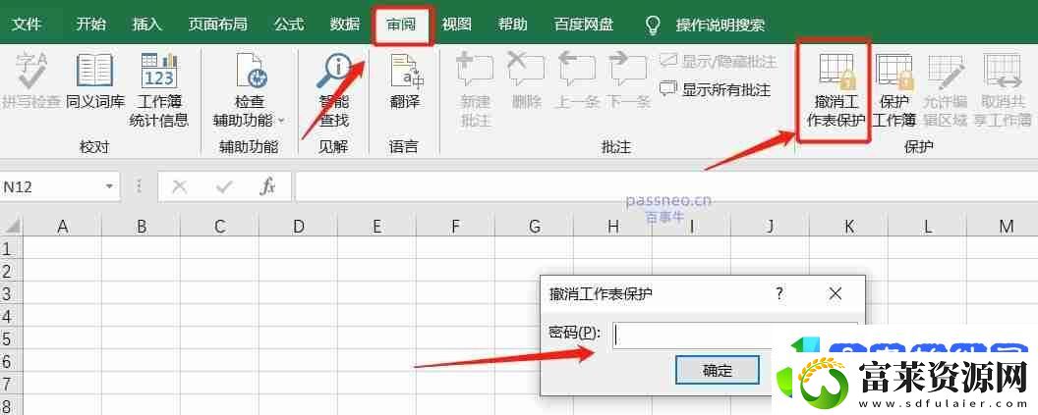1038x415 pixels.
Task: Open the 数据 ribbon tab
Action: point(344,25)
